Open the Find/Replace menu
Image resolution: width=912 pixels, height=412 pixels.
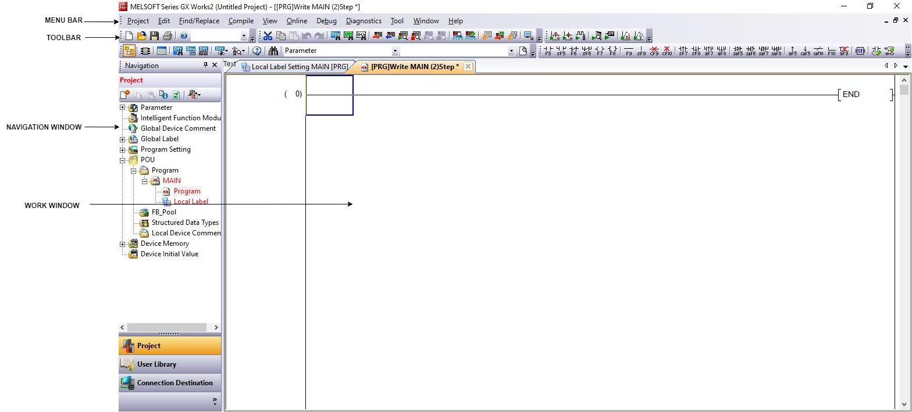pyautogui.click(x=199, y=21)
